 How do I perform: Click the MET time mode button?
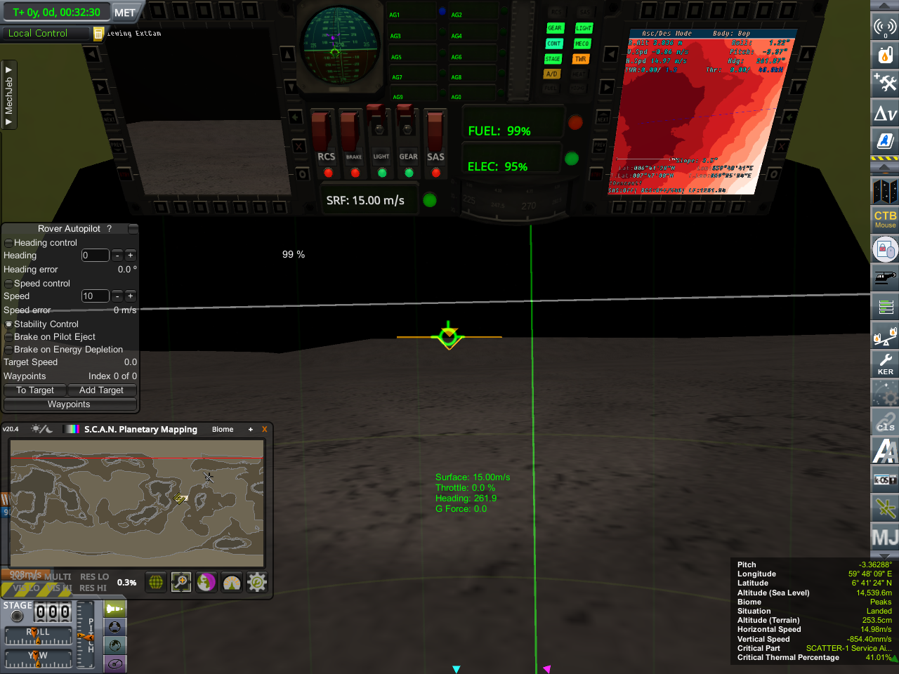pos(125,13)
